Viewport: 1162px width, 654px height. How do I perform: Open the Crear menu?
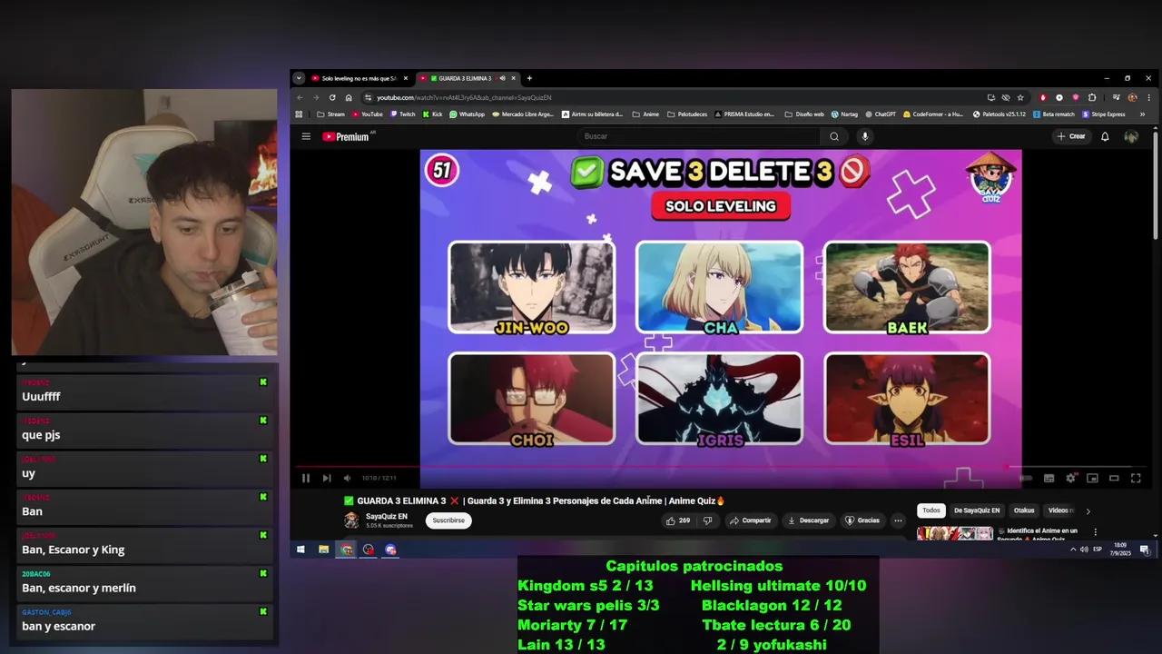[1071, 136]
